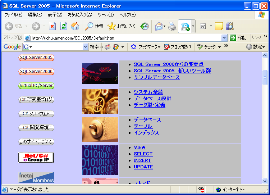Click the Edit with Word icon

pyautogui.click(x=203, y=26)
